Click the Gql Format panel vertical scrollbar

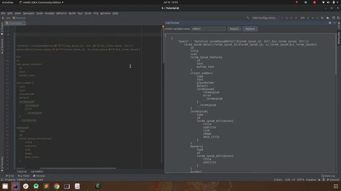[x=336, y=54]
